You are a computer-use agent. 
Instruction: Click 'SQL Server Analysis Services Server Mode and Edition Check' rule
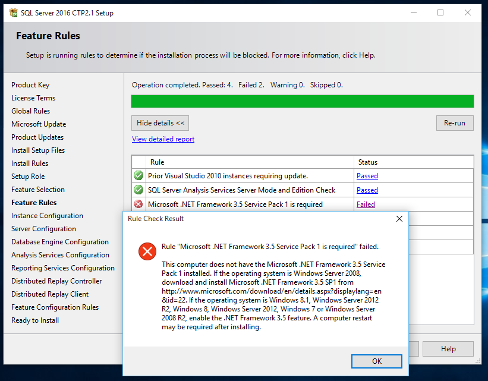click(x=241, y=190)
